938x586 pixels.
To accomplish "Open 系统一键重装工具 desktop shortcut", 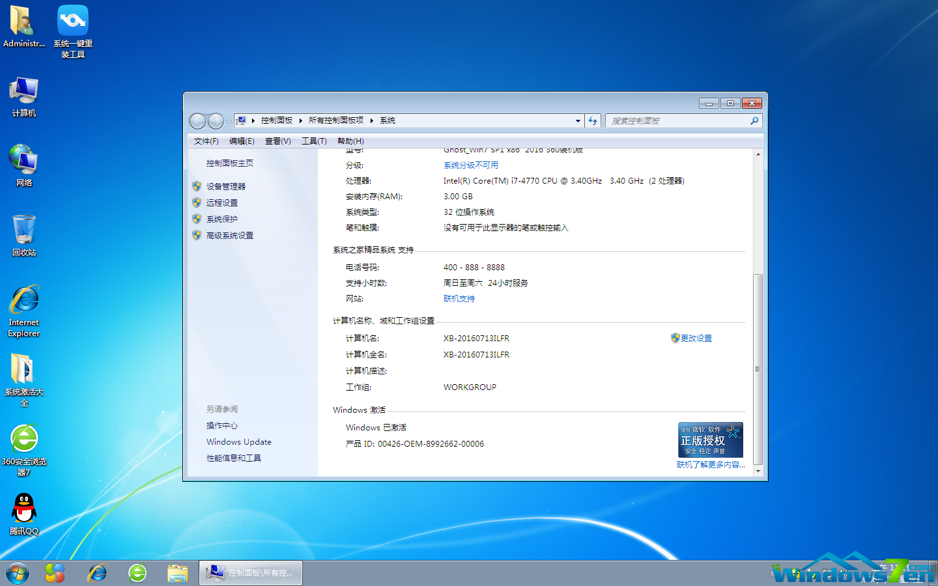I will 72,20.
